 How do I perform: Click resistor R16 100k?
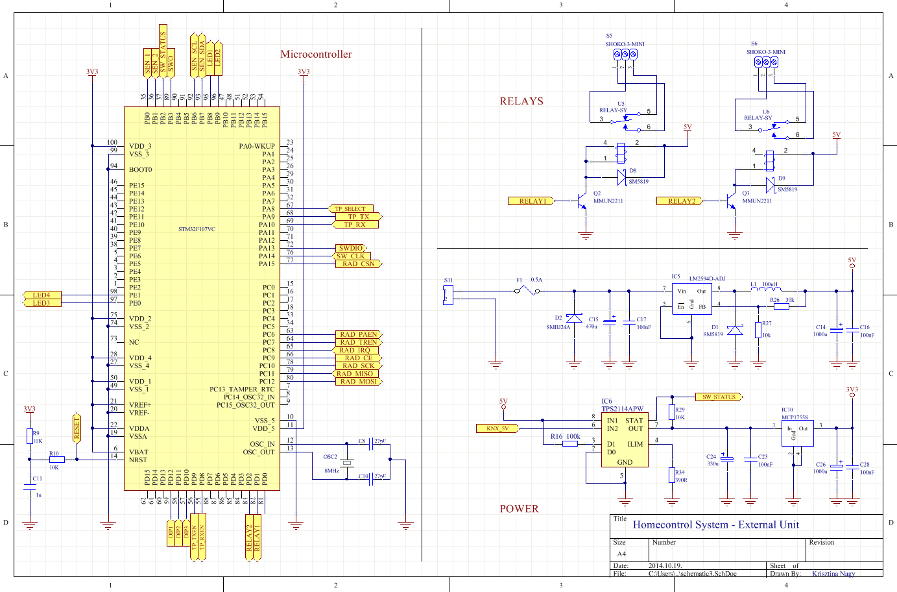570,443
